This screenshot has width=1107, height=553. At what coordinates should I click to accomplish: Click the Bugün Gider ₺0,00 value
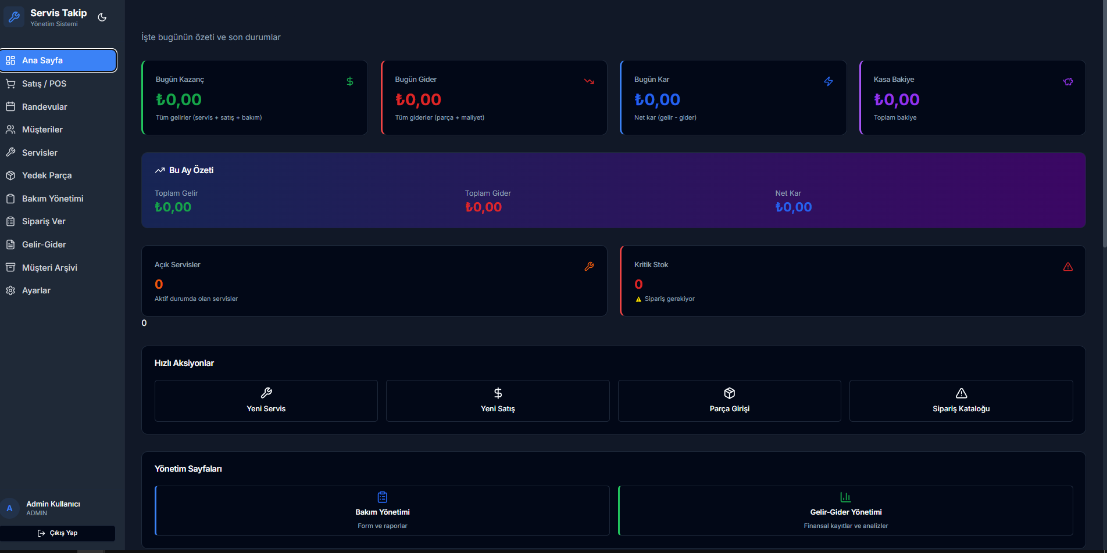point(418,100)
